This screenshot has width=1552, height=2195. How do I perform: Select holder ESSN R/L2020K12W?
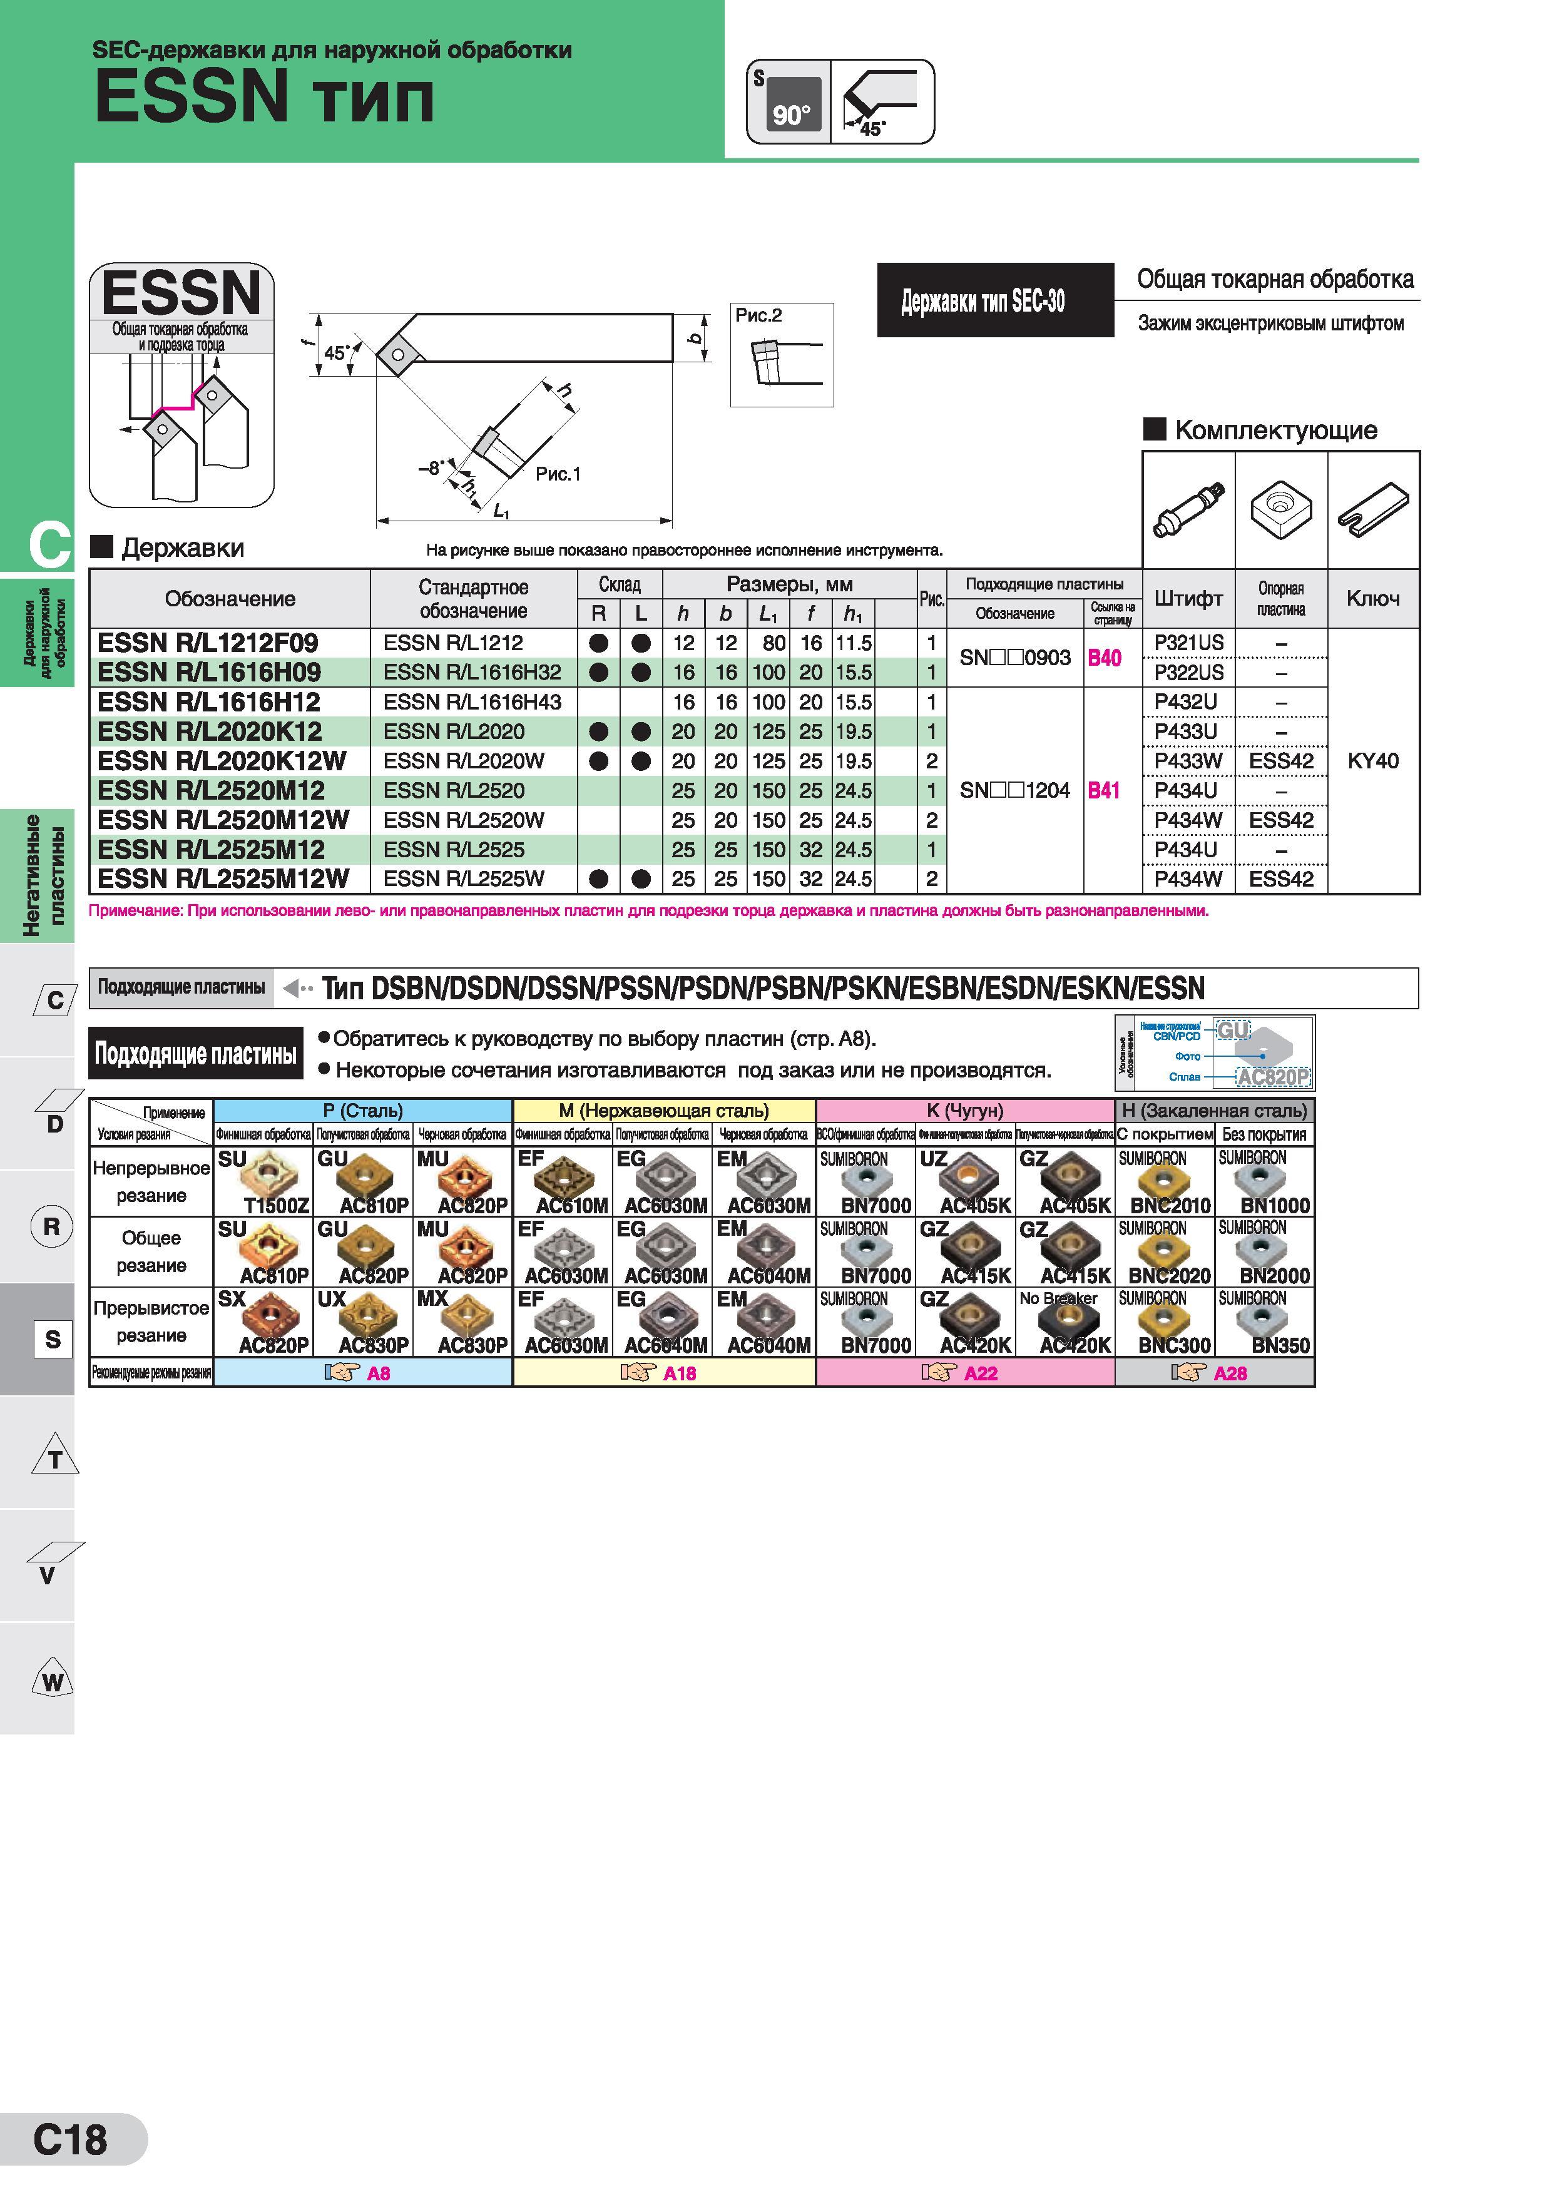click(x=221, y=761)
